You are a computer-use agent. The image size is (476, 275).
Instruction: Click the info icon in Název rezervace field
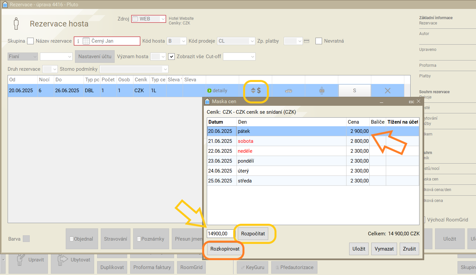pyautogui.click(x=78, y=41)
